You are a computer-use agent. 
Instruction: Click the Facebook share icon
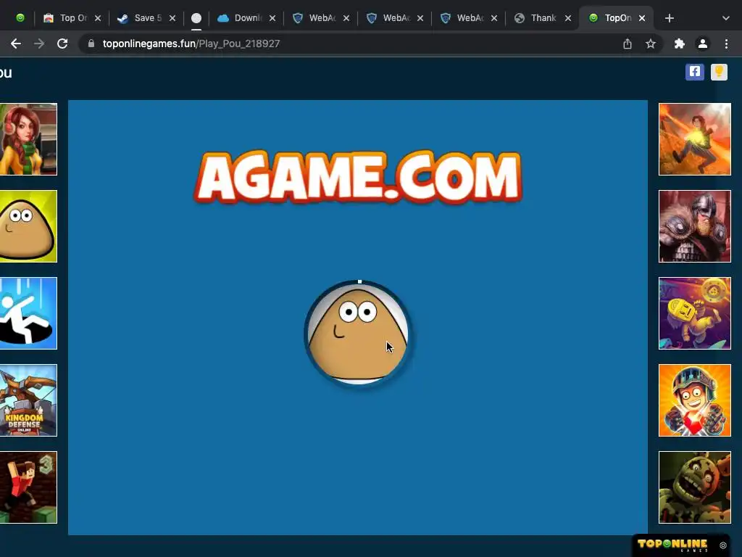(695, 72)
